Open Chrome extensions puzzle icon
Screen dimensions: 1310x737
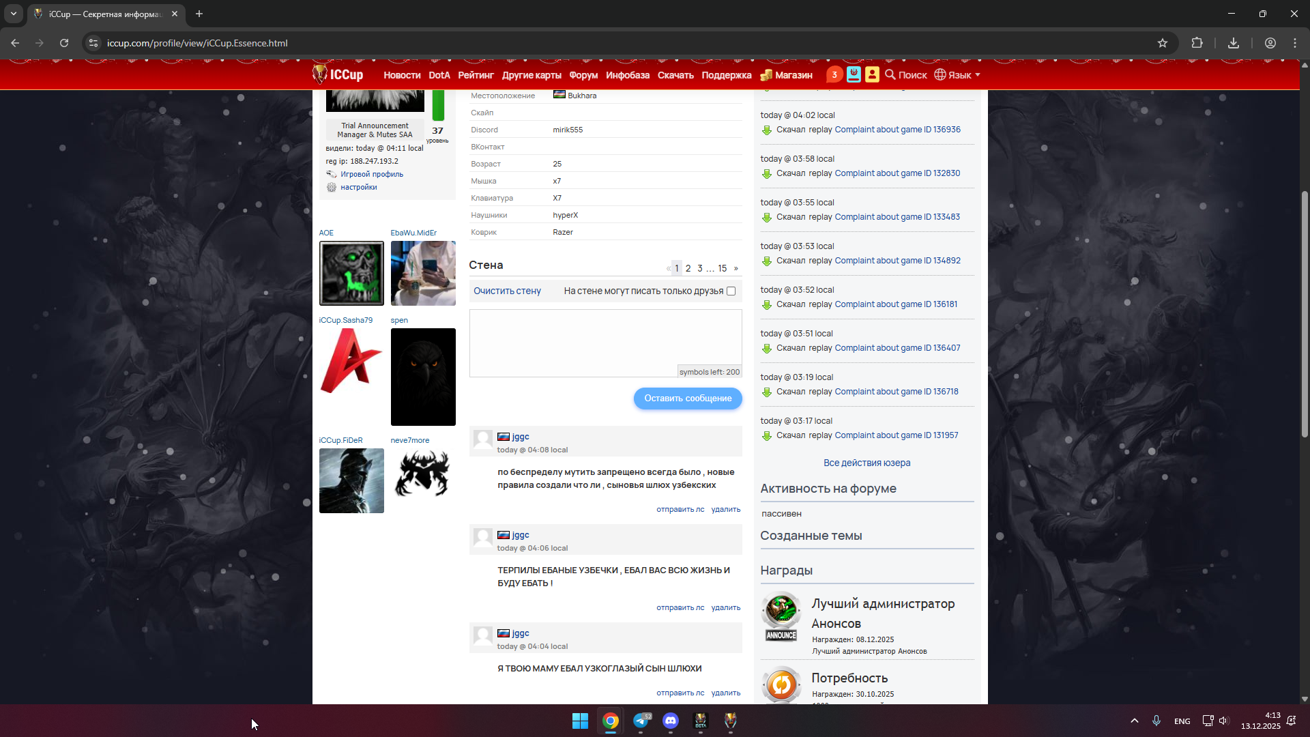pyautogui.click(x=1197, y=43)
